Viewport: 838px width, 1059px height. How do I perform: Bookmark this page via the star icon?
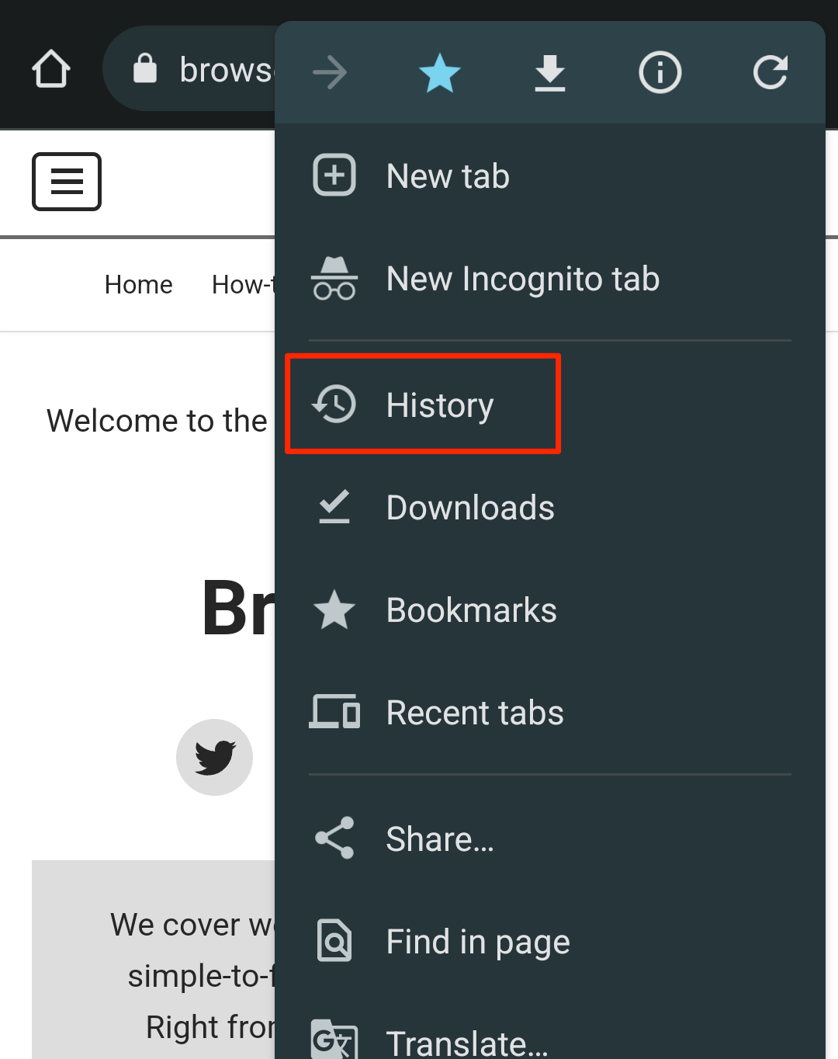(439, 72)
